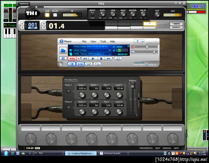
Task: Skip to previous track in Player
Action: pyautogui.click(x=85, y=58)
